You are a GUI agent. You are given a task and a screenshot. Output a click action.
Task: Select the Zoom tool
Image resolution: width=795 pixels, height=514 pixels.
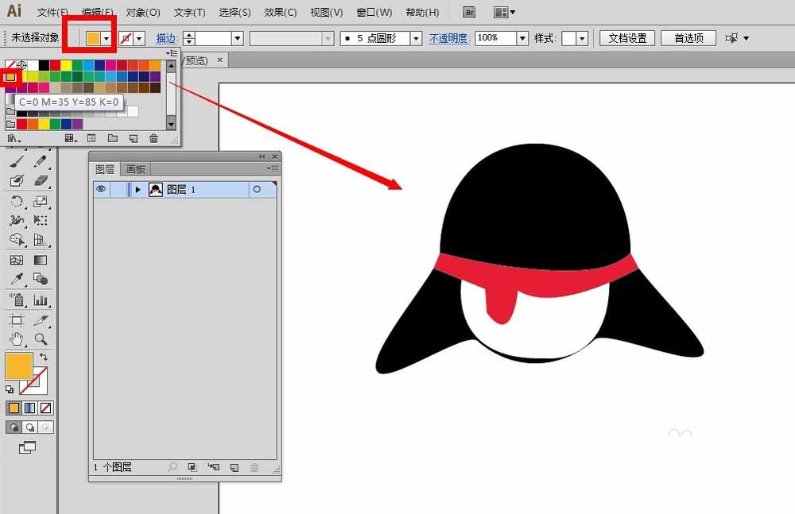(41, 339)
